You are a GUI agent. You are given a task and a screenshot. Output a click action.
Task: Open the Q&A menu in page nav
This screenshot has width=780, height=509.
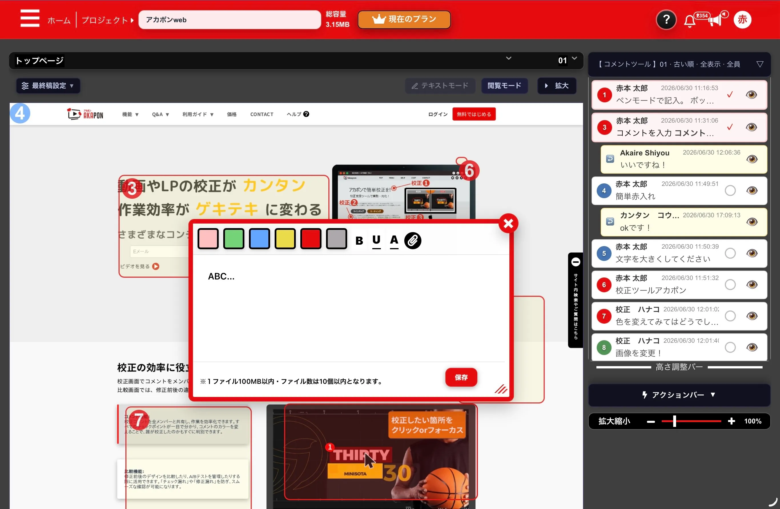(x=160, y=114)
